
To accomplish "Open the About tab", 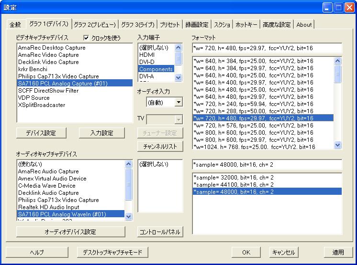I will 304,24.
